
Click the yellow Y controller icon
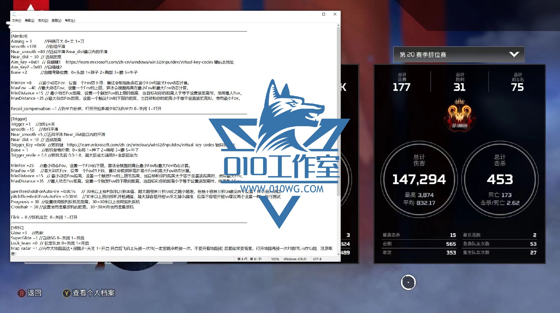click(66, 293)
